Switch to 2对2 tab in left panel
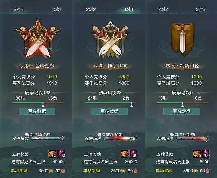Viewport: 217px width, 178px height. pos(19,9)
